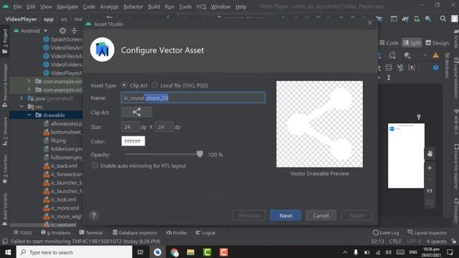Click the collapse all icon in Project panel

(75, 31)
